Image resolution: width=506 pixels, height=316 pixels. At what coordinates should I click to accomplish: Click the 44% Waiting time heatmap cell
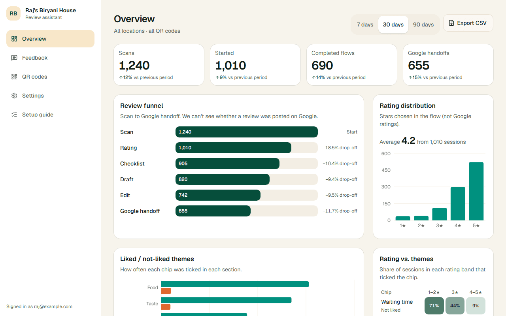455,306
